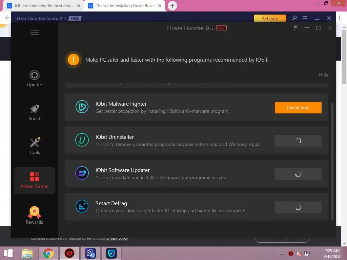Click the Driver Booster 9.5 title text
Image resolution: width=347 pixels, height=260 pixels.
[x=190, y=28]
